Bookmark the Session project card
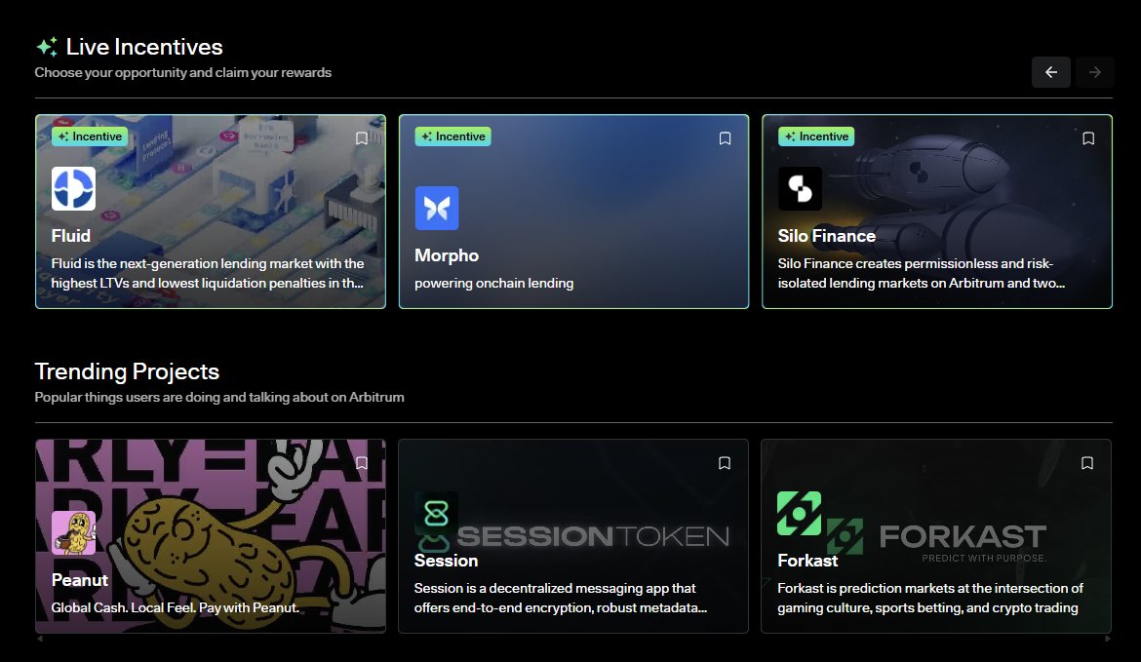This screenshot has height=662, width=1141. click(x=724, y=463)
